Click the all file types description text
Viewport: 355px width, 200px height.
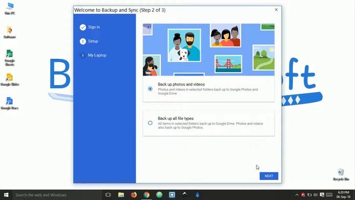(210, 126)
